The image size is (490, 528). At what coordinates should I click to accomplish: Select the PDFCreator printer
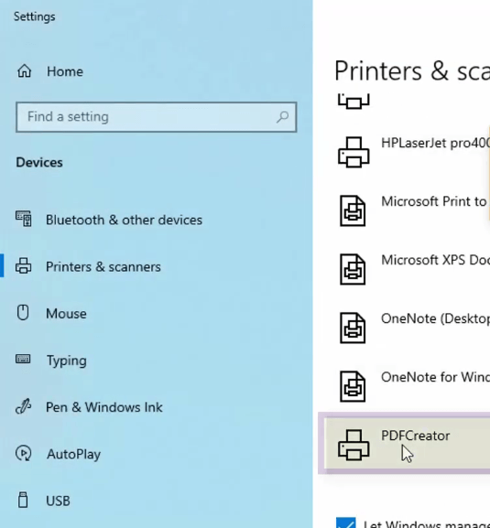click(x=407, y=443)
